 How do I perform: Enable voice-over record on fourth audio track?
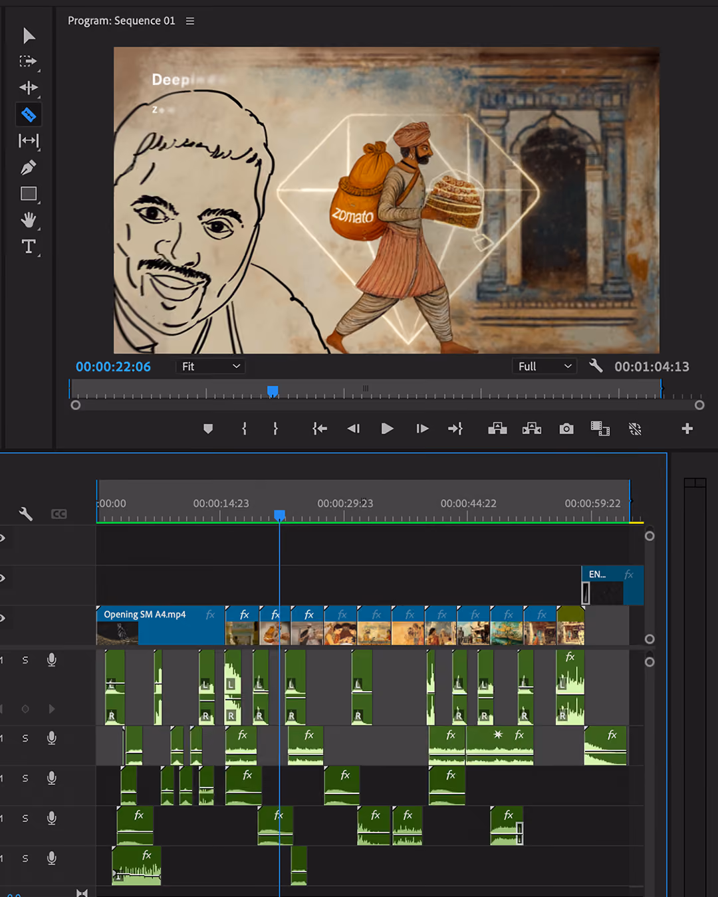(52, 819)
